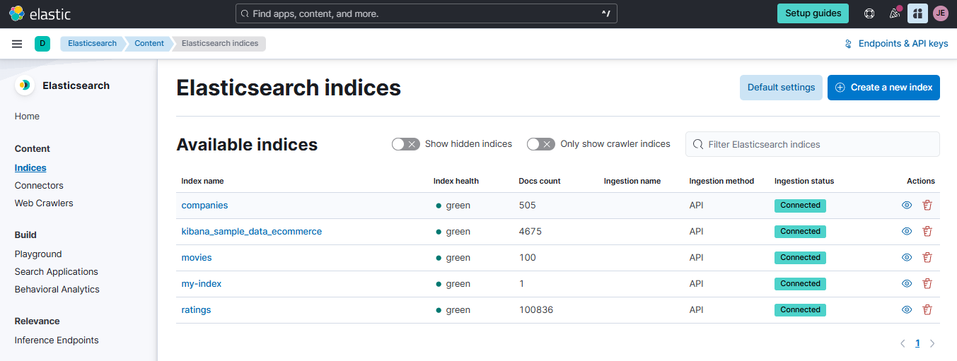Open Playground in sidebar
This screenshot has height=361, width=957.
38,254
